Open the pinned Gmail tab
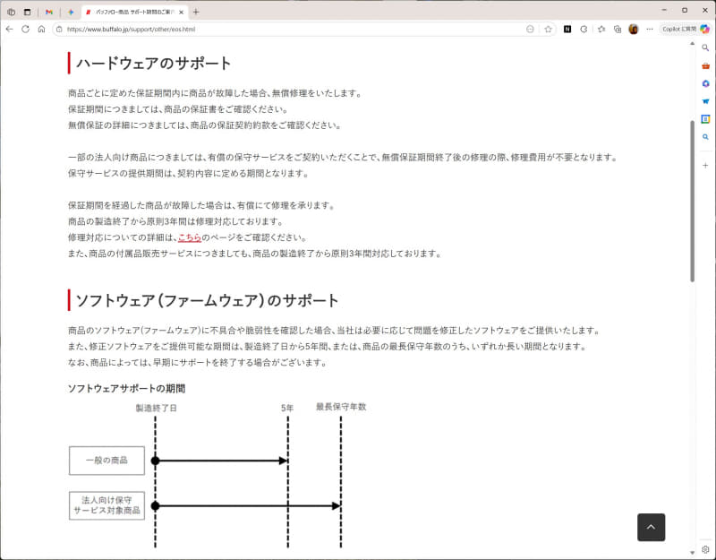This screenshot has width=716, height=560. pyautogui.click(x=49, y=12)
